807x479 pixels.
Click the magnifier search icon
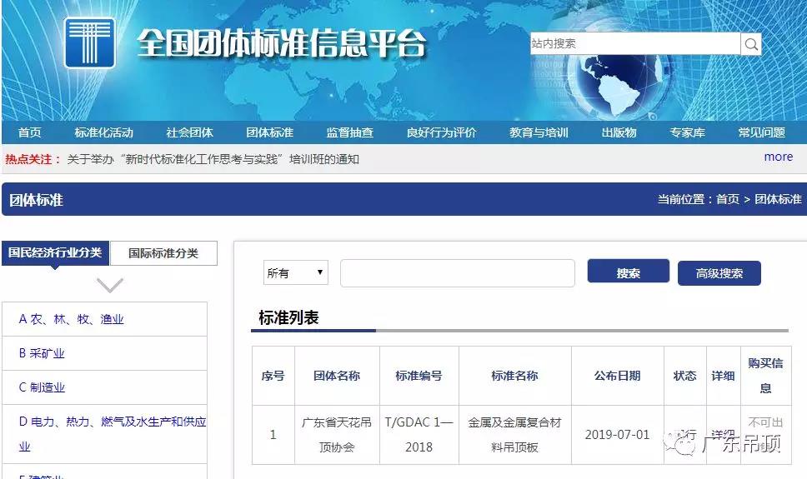751,43
